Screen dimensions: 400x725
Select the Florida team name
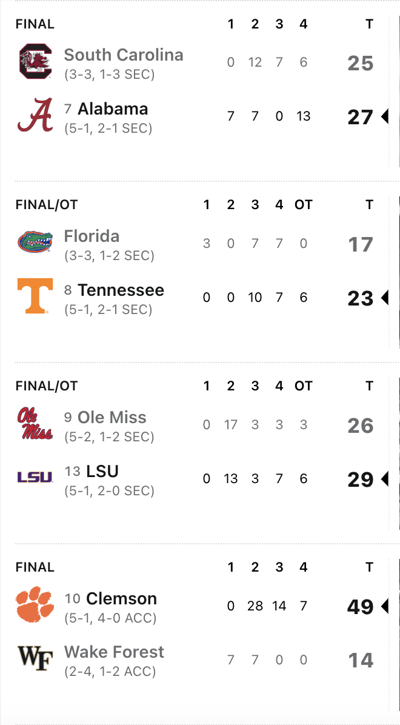click(92, 236)
